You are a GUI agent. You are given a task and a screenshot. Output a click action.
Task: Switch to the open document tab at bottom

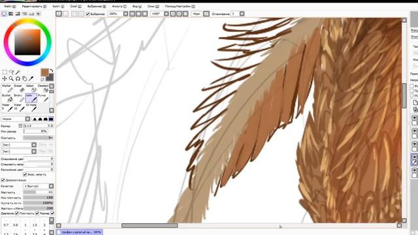click(x=79, y=232)
